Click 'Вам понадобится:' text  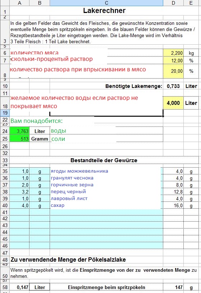(37, 121)
